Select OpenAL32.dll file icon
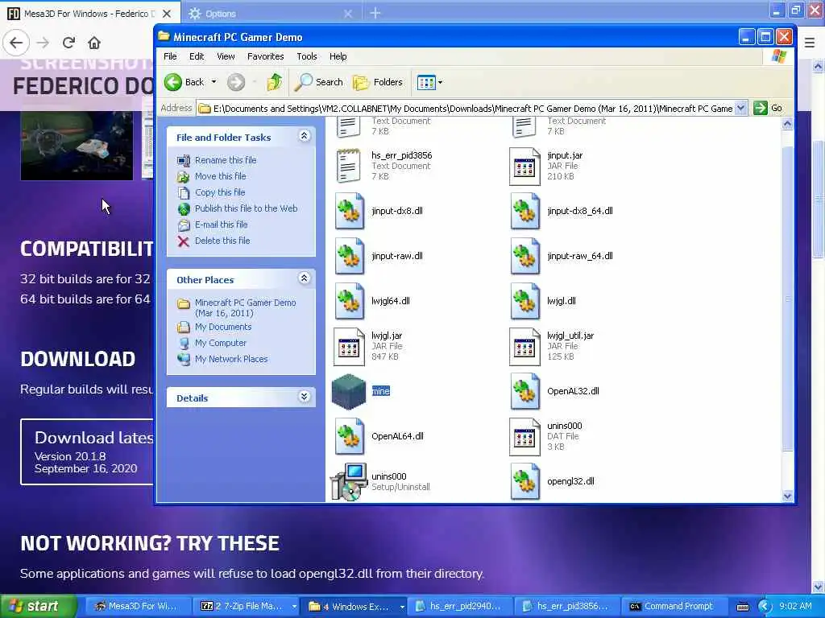 tap(524, 392)
